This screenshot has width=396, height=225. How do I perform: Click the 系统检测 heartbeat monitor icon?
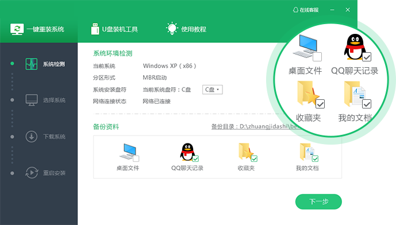click(32, 64)
